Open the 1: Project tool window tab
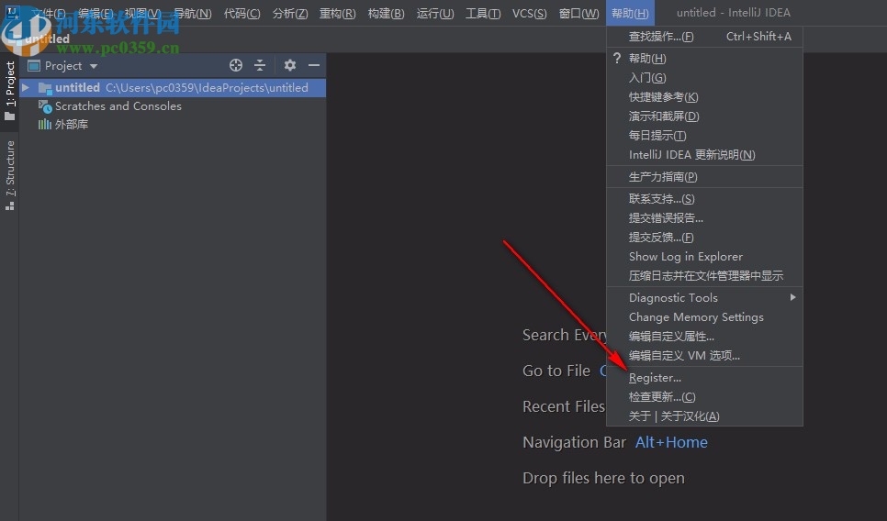 pos(9,91)
